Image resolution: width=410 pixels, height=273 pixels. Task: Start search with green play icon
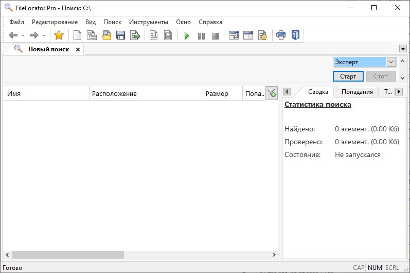[x=187, y=35]
